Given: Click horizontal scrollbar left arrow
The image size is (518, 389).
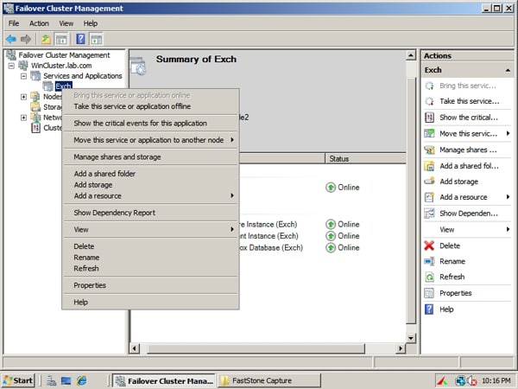Looking at the screenshot, I should [x=135, y=348].
